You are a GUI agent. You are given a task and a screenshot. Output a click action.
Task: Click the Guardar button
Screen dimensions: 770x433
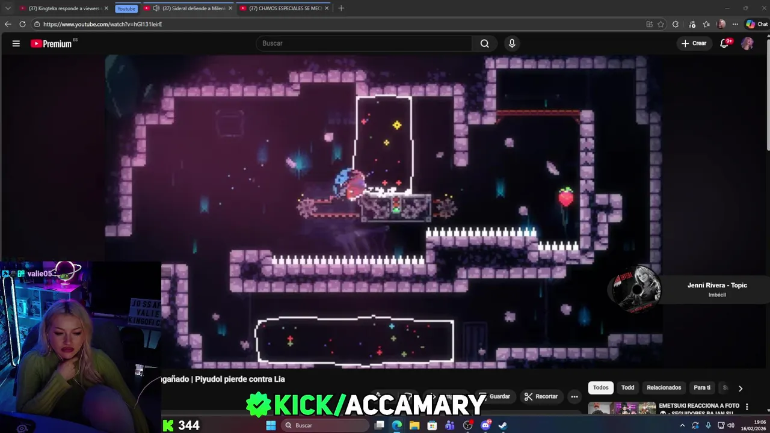click(494, 396)
